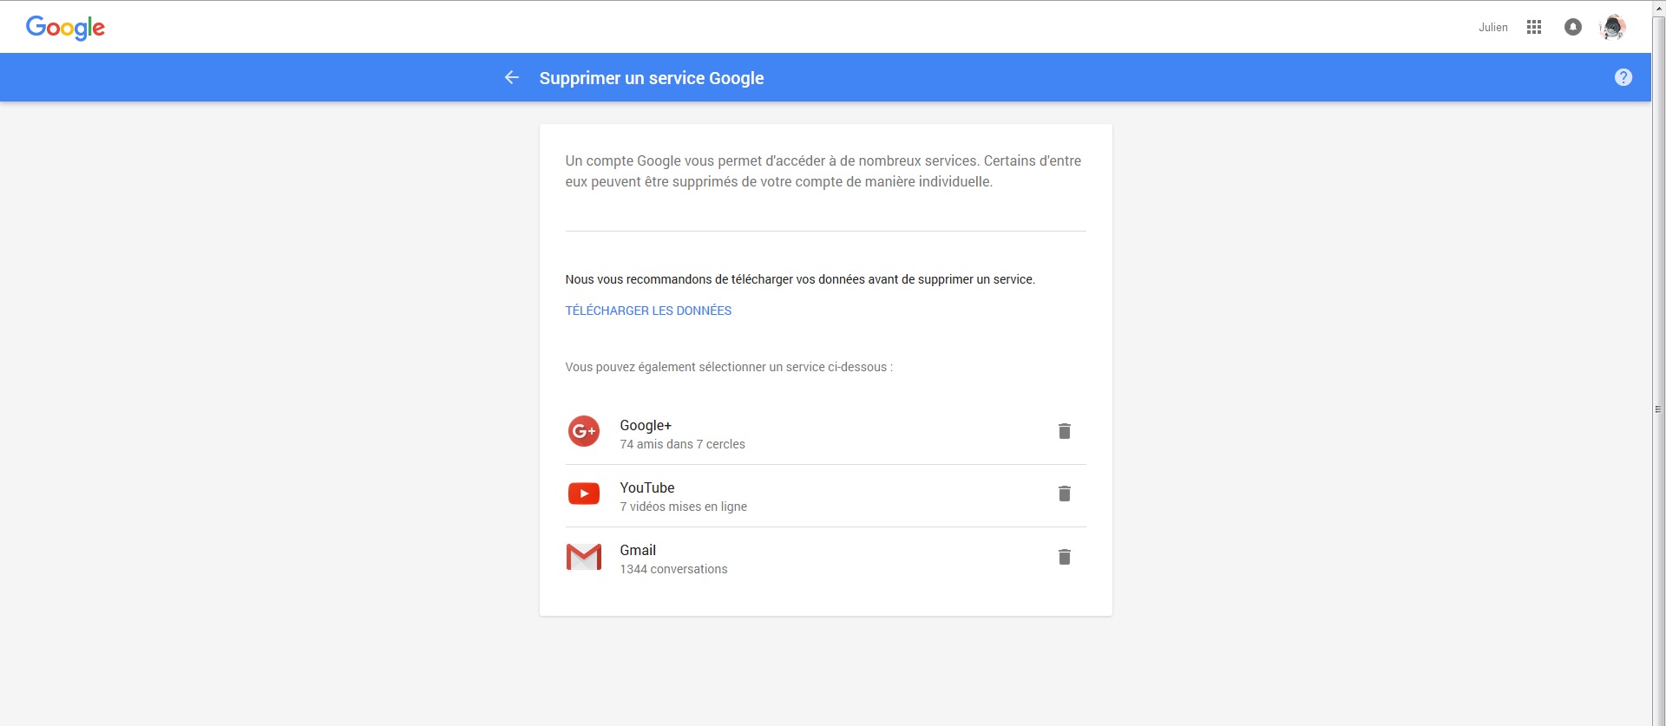Delete the YouTube service via trash icon

tap(1064, 494)
